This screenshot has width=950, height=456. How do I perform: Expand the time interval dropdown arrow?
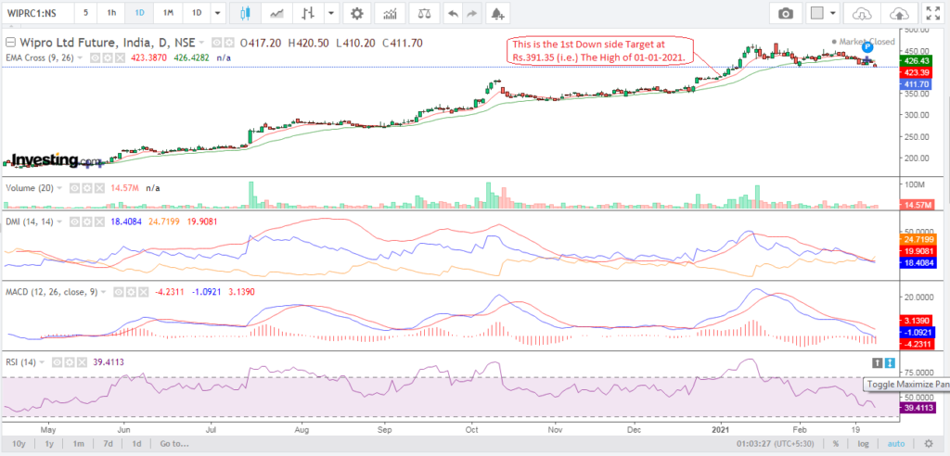pyautogui.click(x=218, y=13)
